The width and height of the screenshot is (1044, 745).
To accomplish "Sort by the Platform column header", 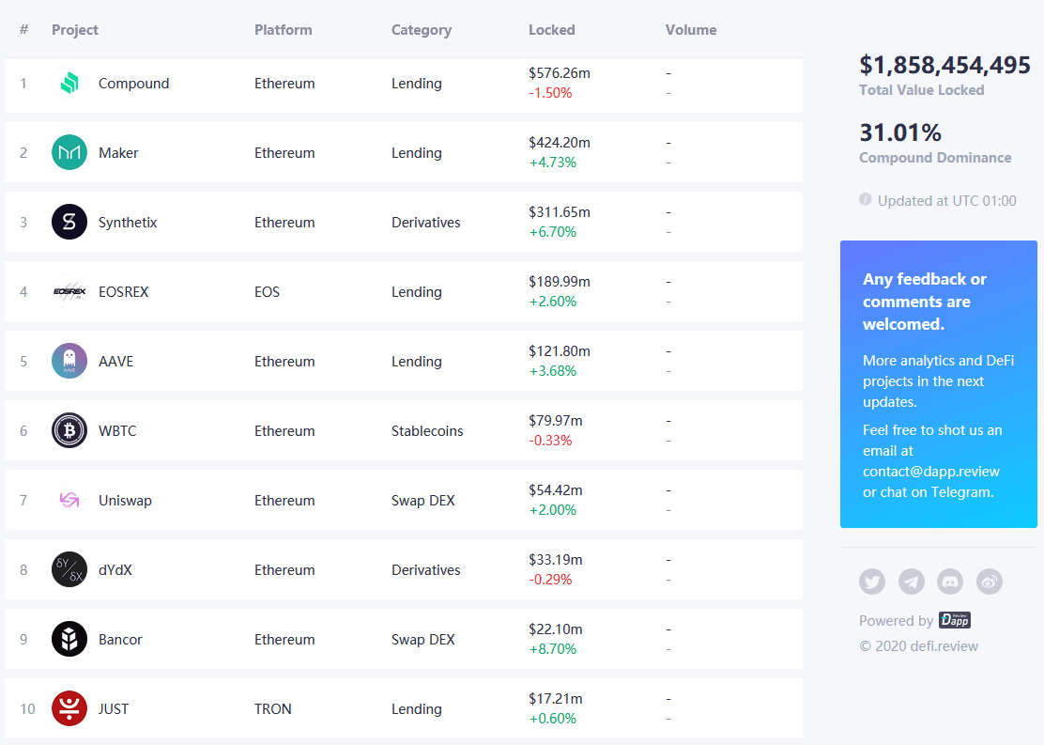I will 283,30.
